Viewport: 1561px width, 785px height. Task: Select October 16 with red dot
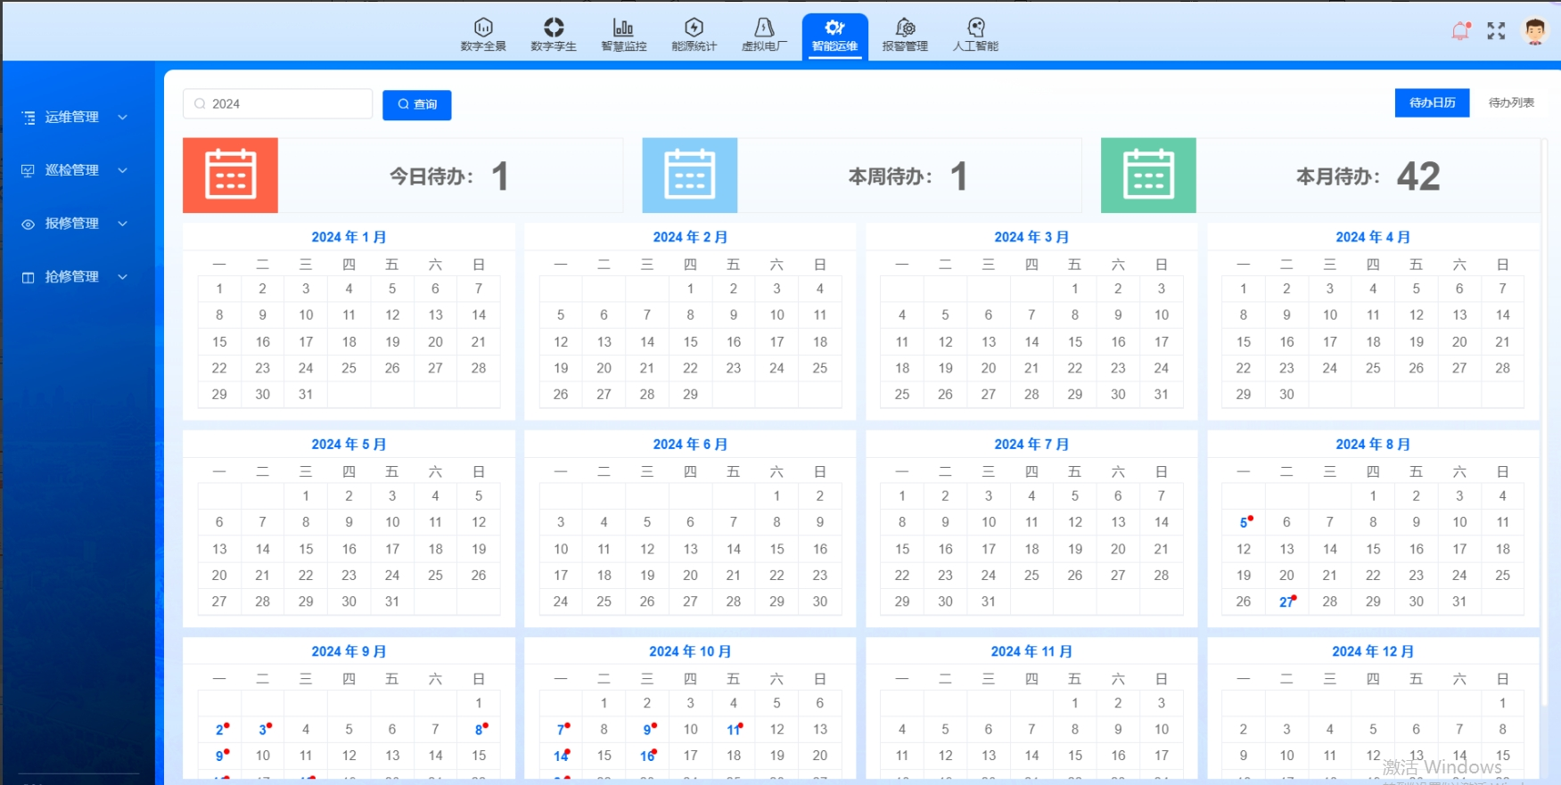coord(647,756)
